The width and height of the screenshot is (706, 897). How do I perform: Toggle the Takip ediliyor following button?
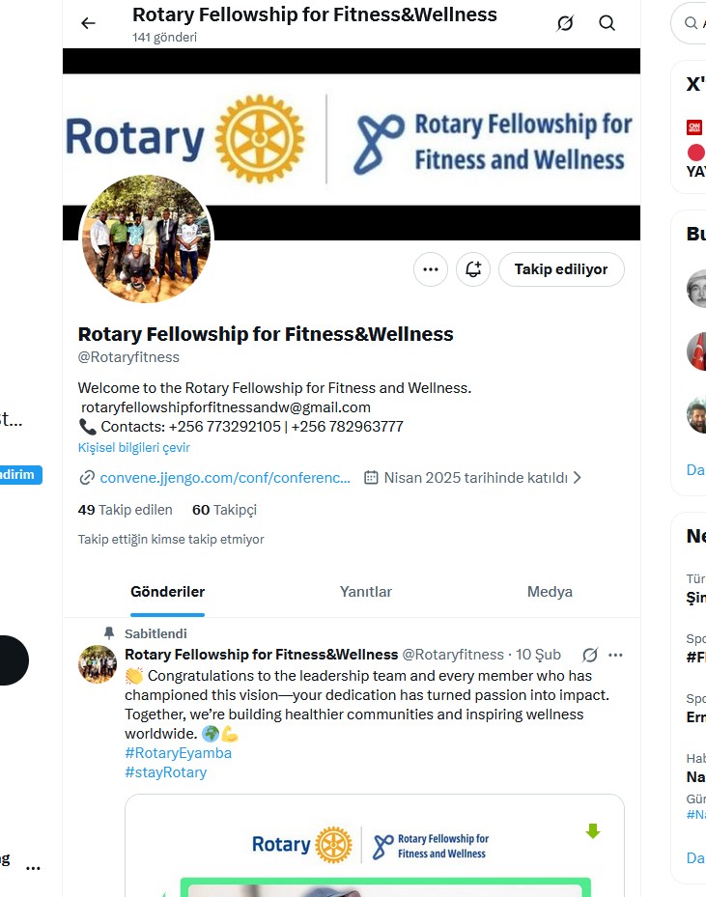[561, 269]
